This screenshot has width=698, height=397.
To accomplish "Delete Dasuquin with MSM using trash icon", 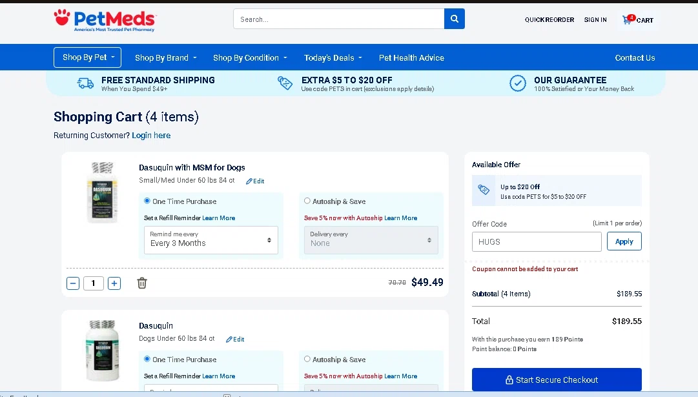I will point(142,283).
